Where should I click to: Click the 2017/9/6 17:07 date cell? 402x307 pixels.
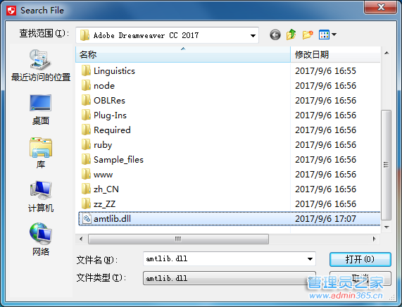click(x=325, y=219)
